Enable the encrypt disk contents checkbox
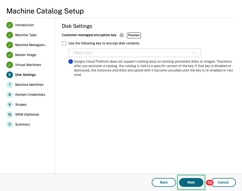This screenshot has height=191, width=242. pos(64,43)
